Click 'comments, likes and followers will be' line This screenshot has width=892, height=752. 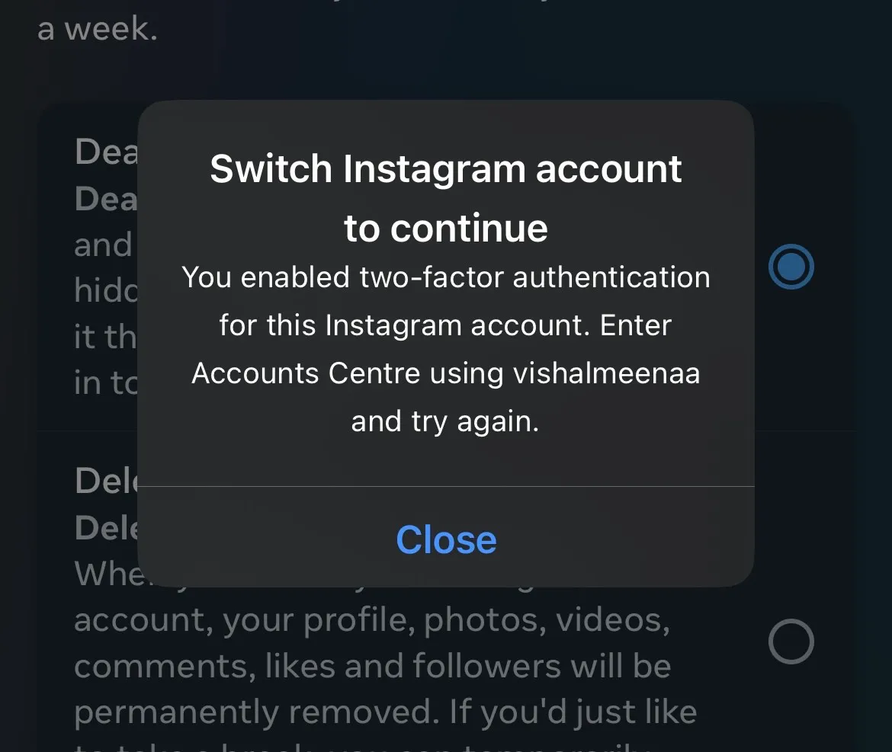(373, 666)
